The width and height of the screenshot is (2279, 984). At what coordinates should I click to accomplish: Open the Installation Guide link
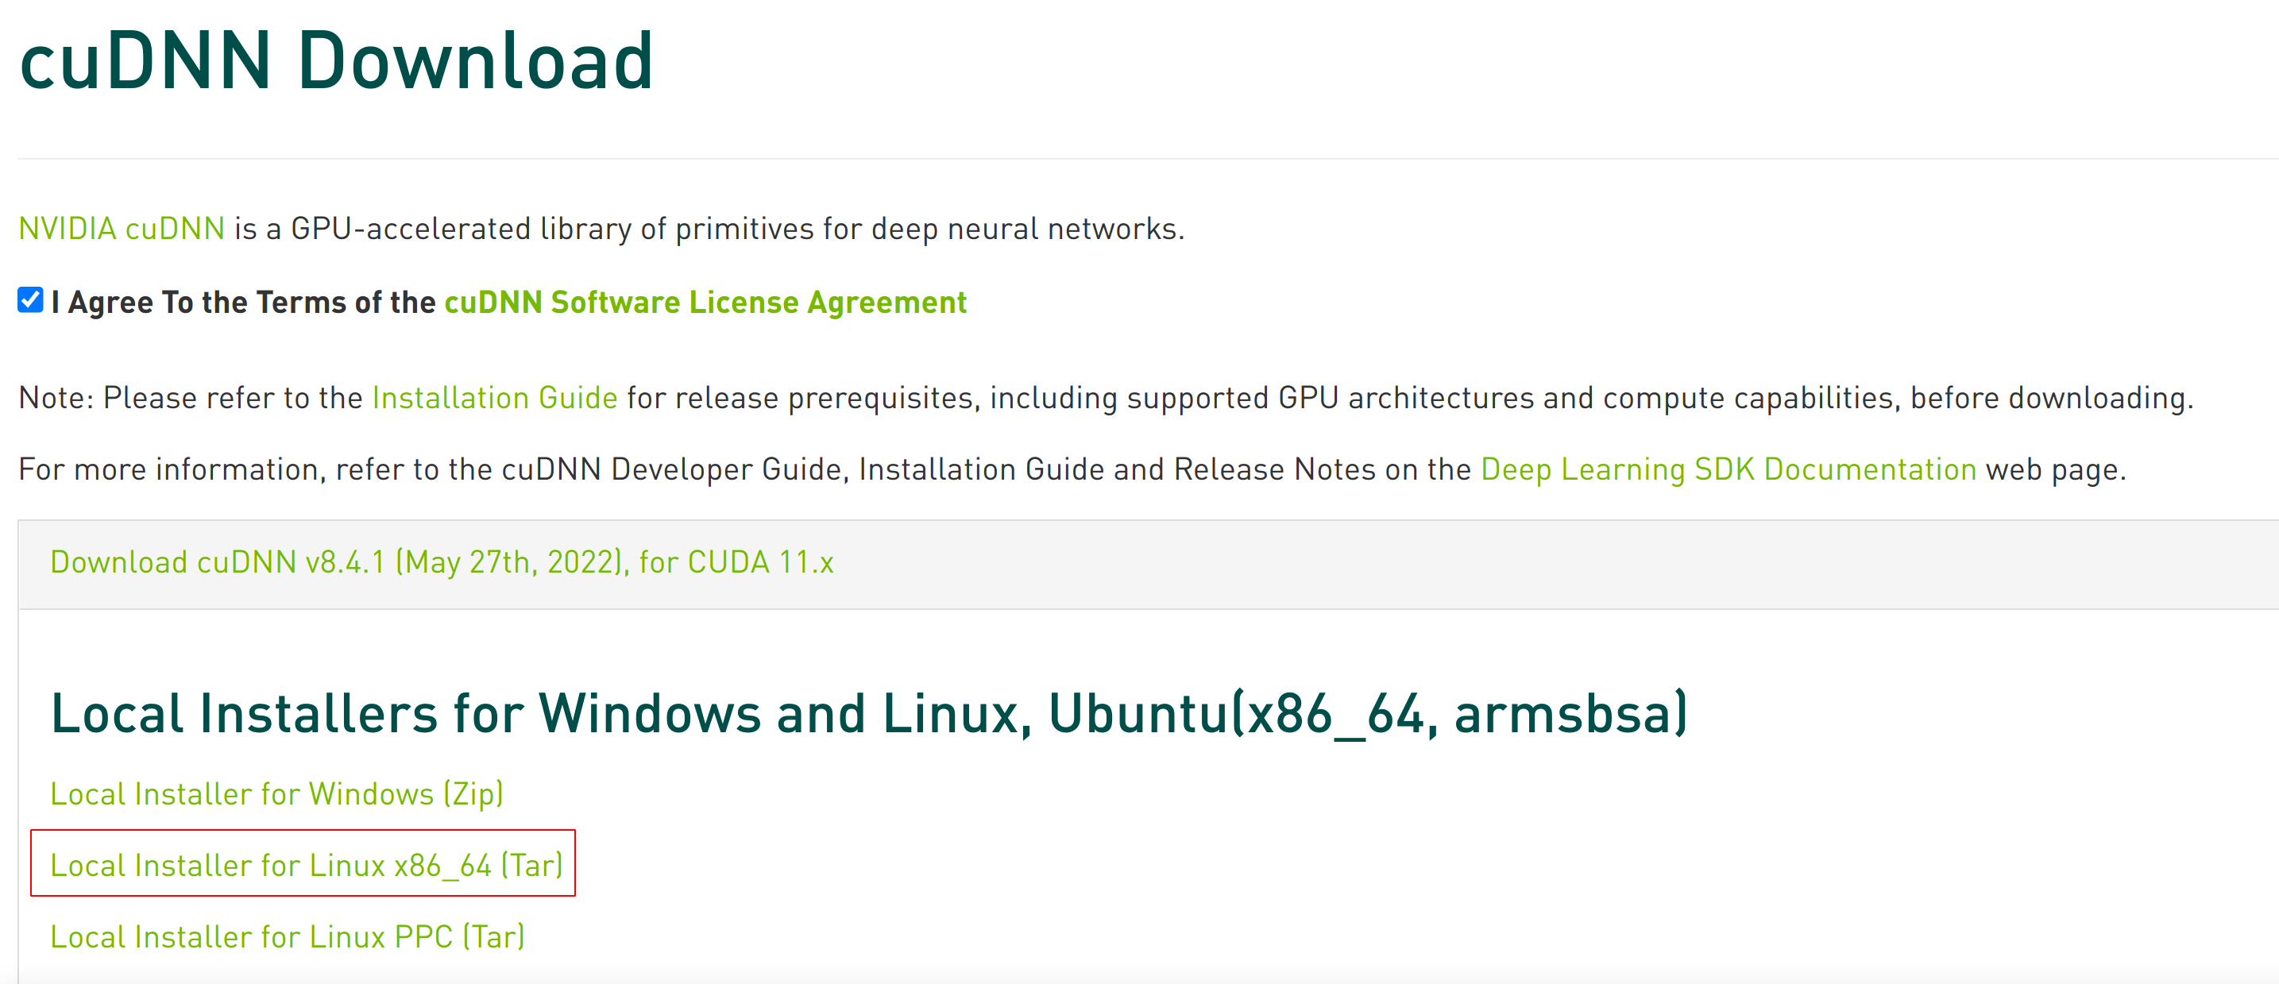tap(495, 398)
